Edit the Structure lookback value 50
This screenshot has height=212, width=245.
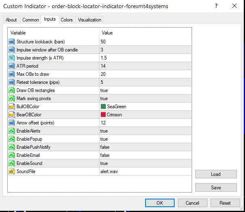(x=103, y=42)
